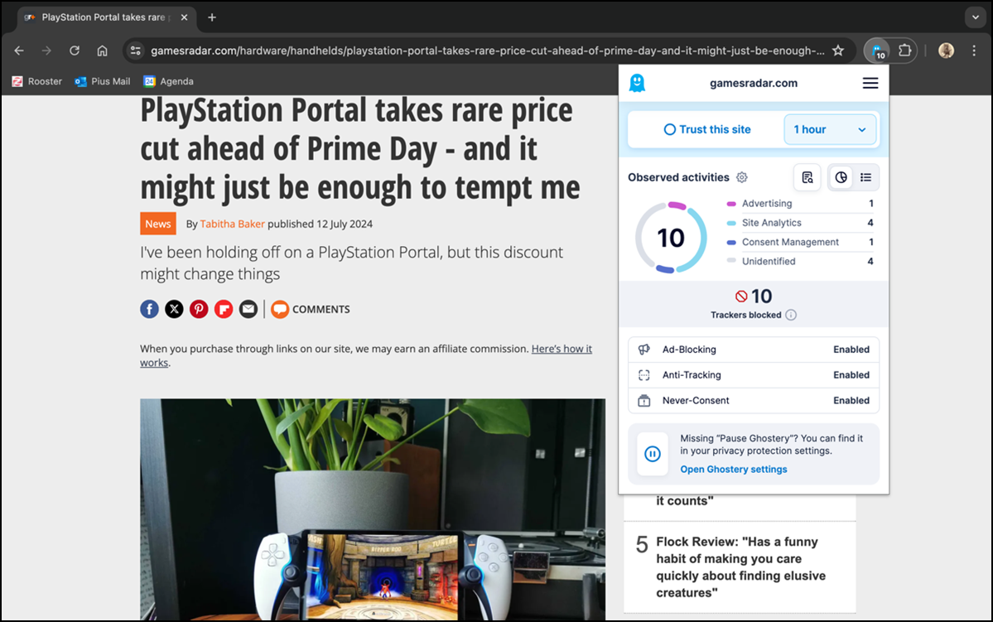This screenshot has height=622, width=993.
Task: Click the tracker count donut chart
Action: [x=671, y=238]
